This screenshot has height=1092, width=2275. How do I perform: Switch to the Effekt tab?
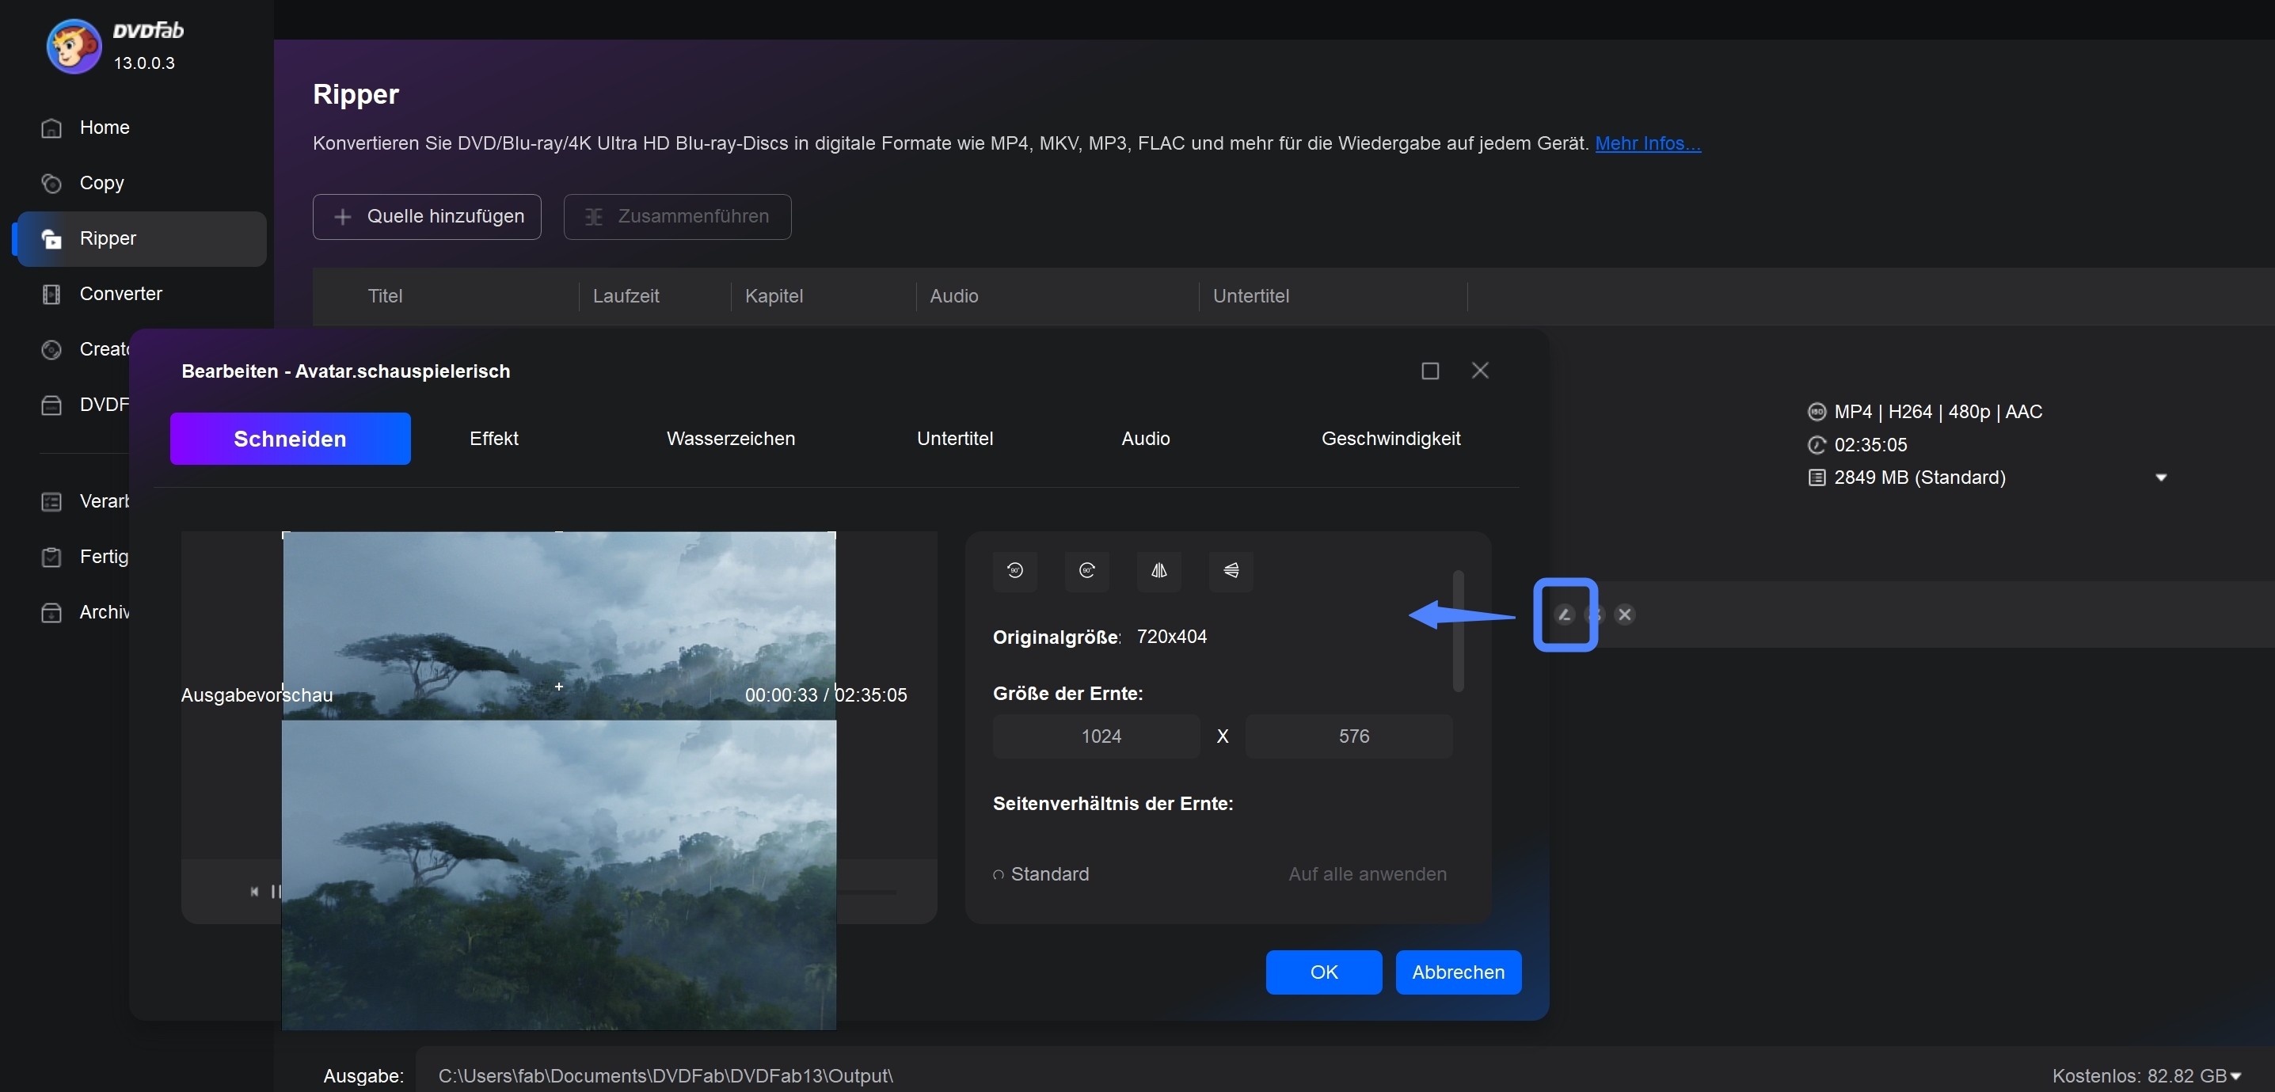tap(493, 438)
